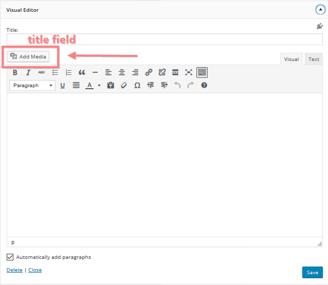Save the Visual Editor widget
The image size is (328, 285).
313,273
